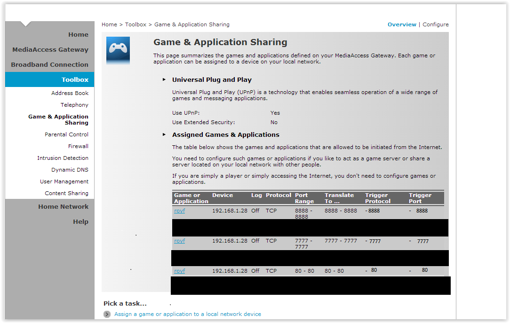The image size is (510, 323).
Task: Click the 192.168.1.28 device in 7777 row
Action: pos(230,241)
